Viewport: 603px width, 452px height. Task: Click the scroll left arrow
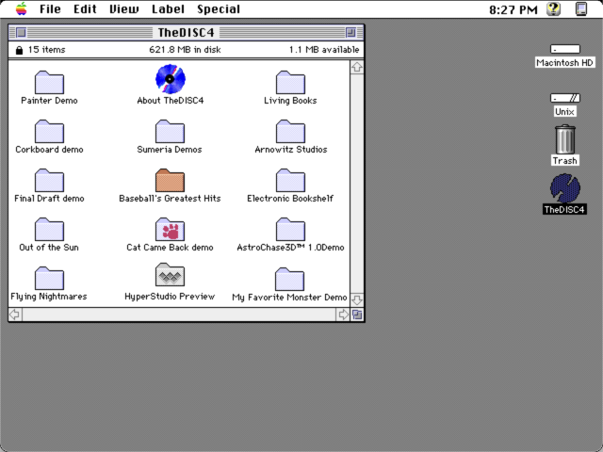[15, 315]
